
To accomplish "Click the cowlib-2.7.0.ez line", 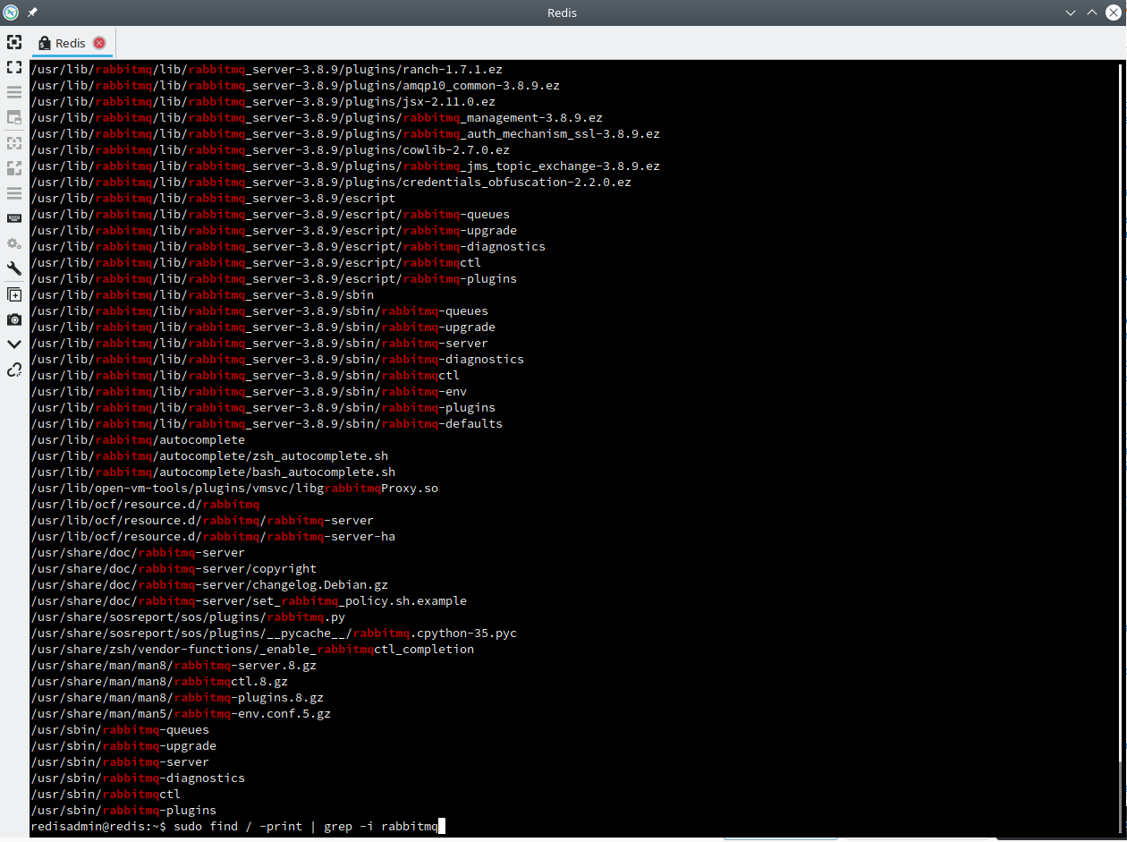I will point(270,149).
